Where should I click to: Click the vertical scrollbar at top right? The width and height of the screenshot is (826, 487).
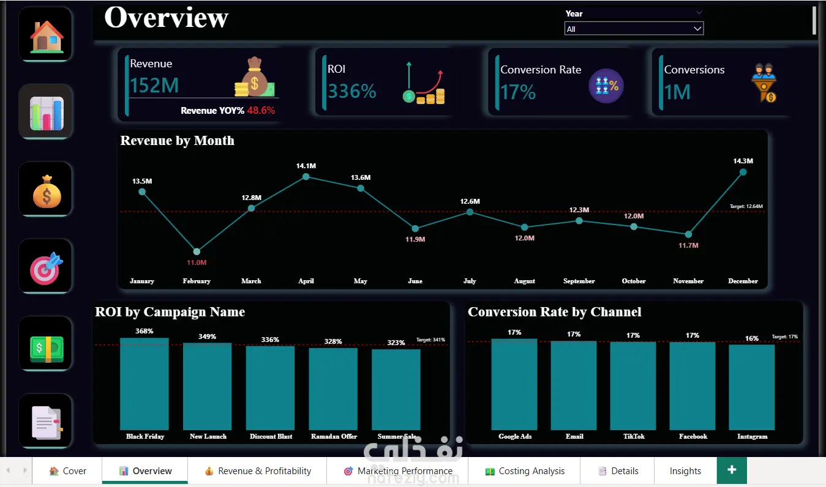click(x=814, y=20)
